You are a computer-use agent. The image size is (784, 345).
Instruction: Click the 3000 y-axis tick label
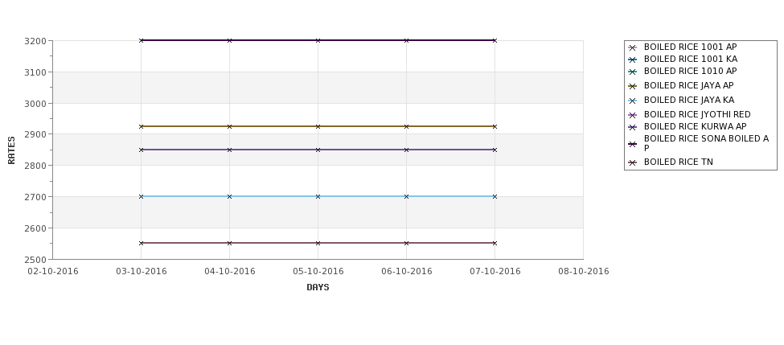tap(35, 104)
